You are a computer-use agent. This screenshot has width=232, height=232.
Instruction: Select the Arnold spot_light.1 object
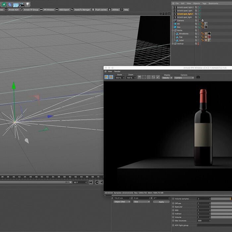tap(185, 14)
